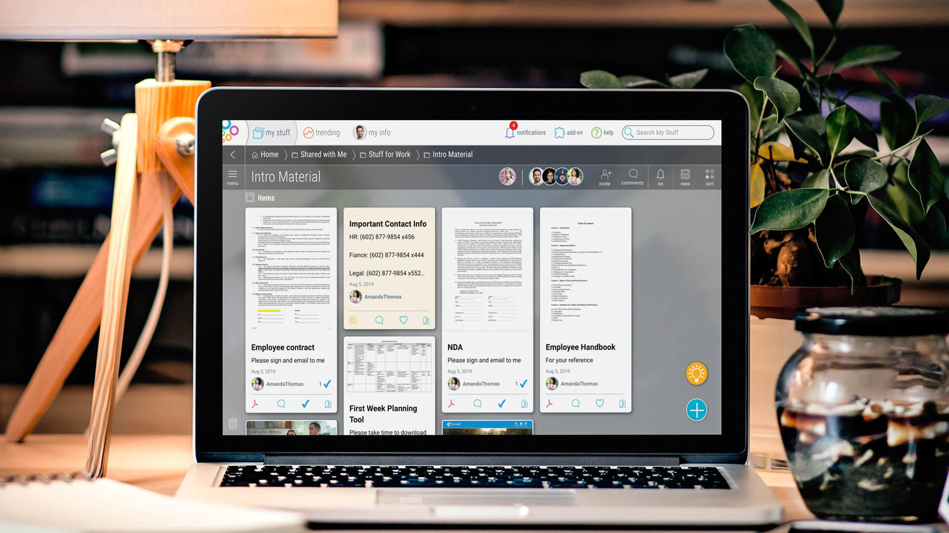Click the My Info menu item
The image size is (949, 533).
372,133
